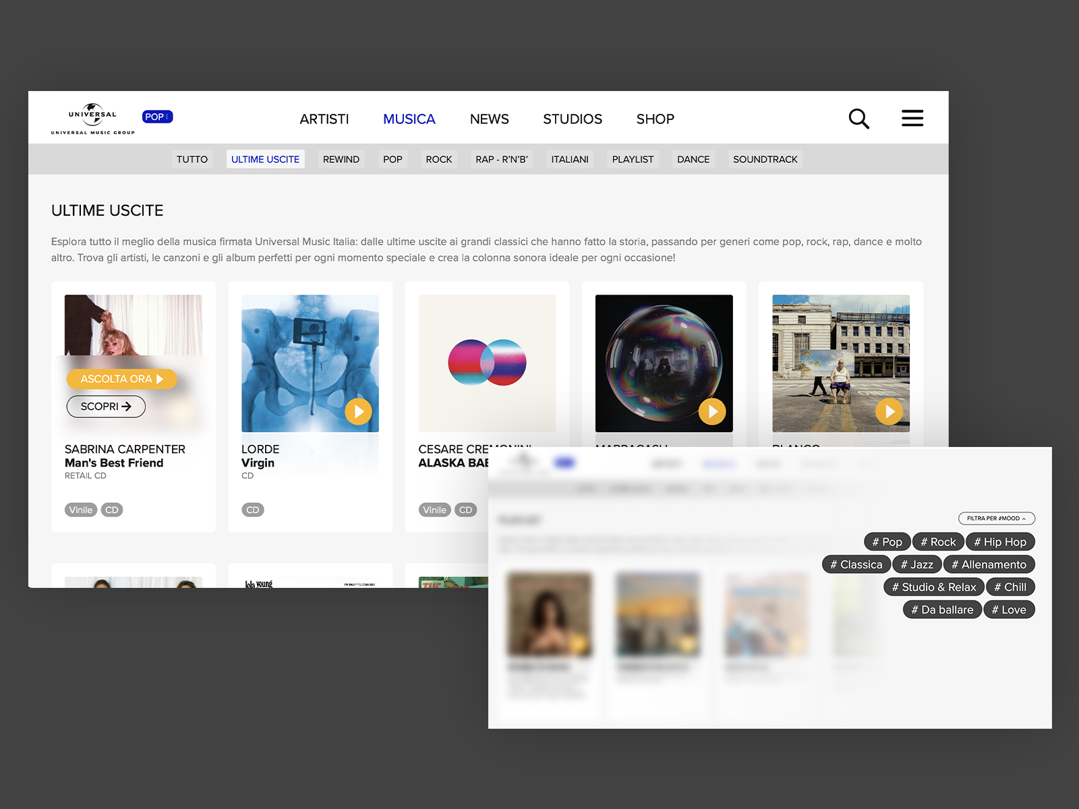Choose Vinile format for Sabrina Carpenter
This screenshot has height=809, width=1079.
81,510
